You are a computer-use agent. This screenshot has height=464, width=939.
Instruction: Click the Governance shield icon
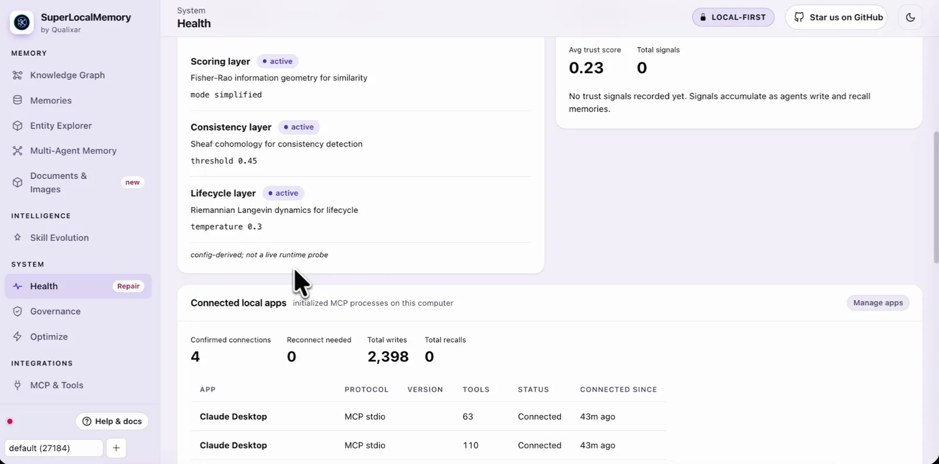[x=18, y=311]
